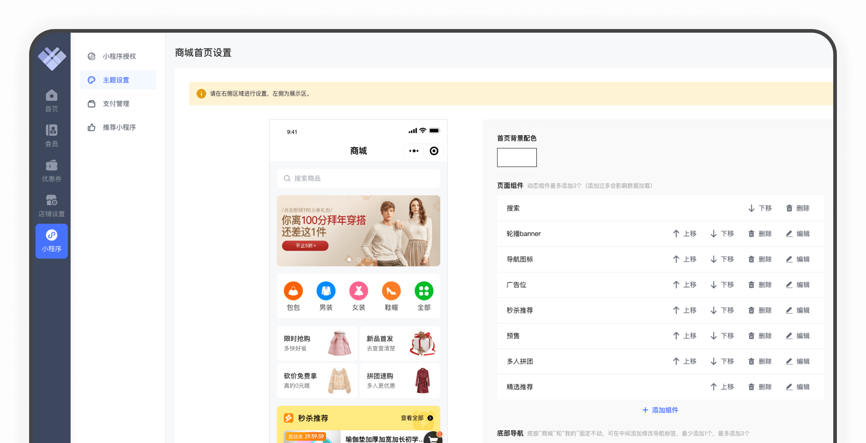Move 导航图标 component up
This screenshot has height=443, width=866.
[x=685, y=259]
